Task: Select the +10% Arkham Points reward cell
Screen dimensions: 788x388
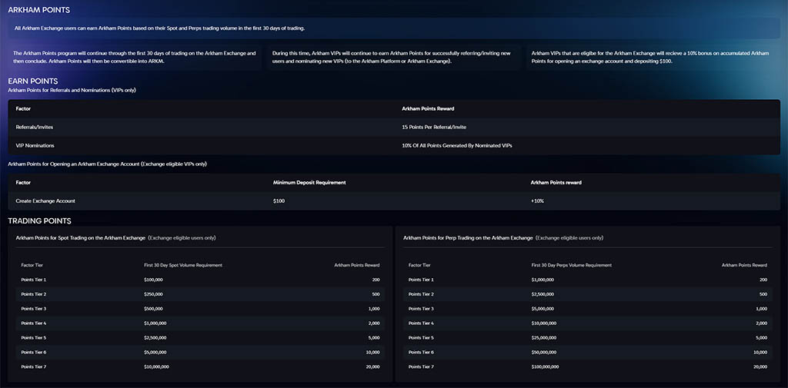Action: coord(537,201)
